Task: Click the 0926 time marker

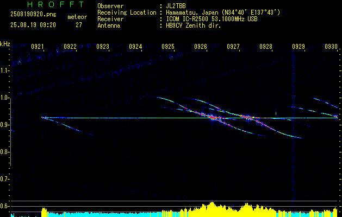Action: tap(201, 46)
